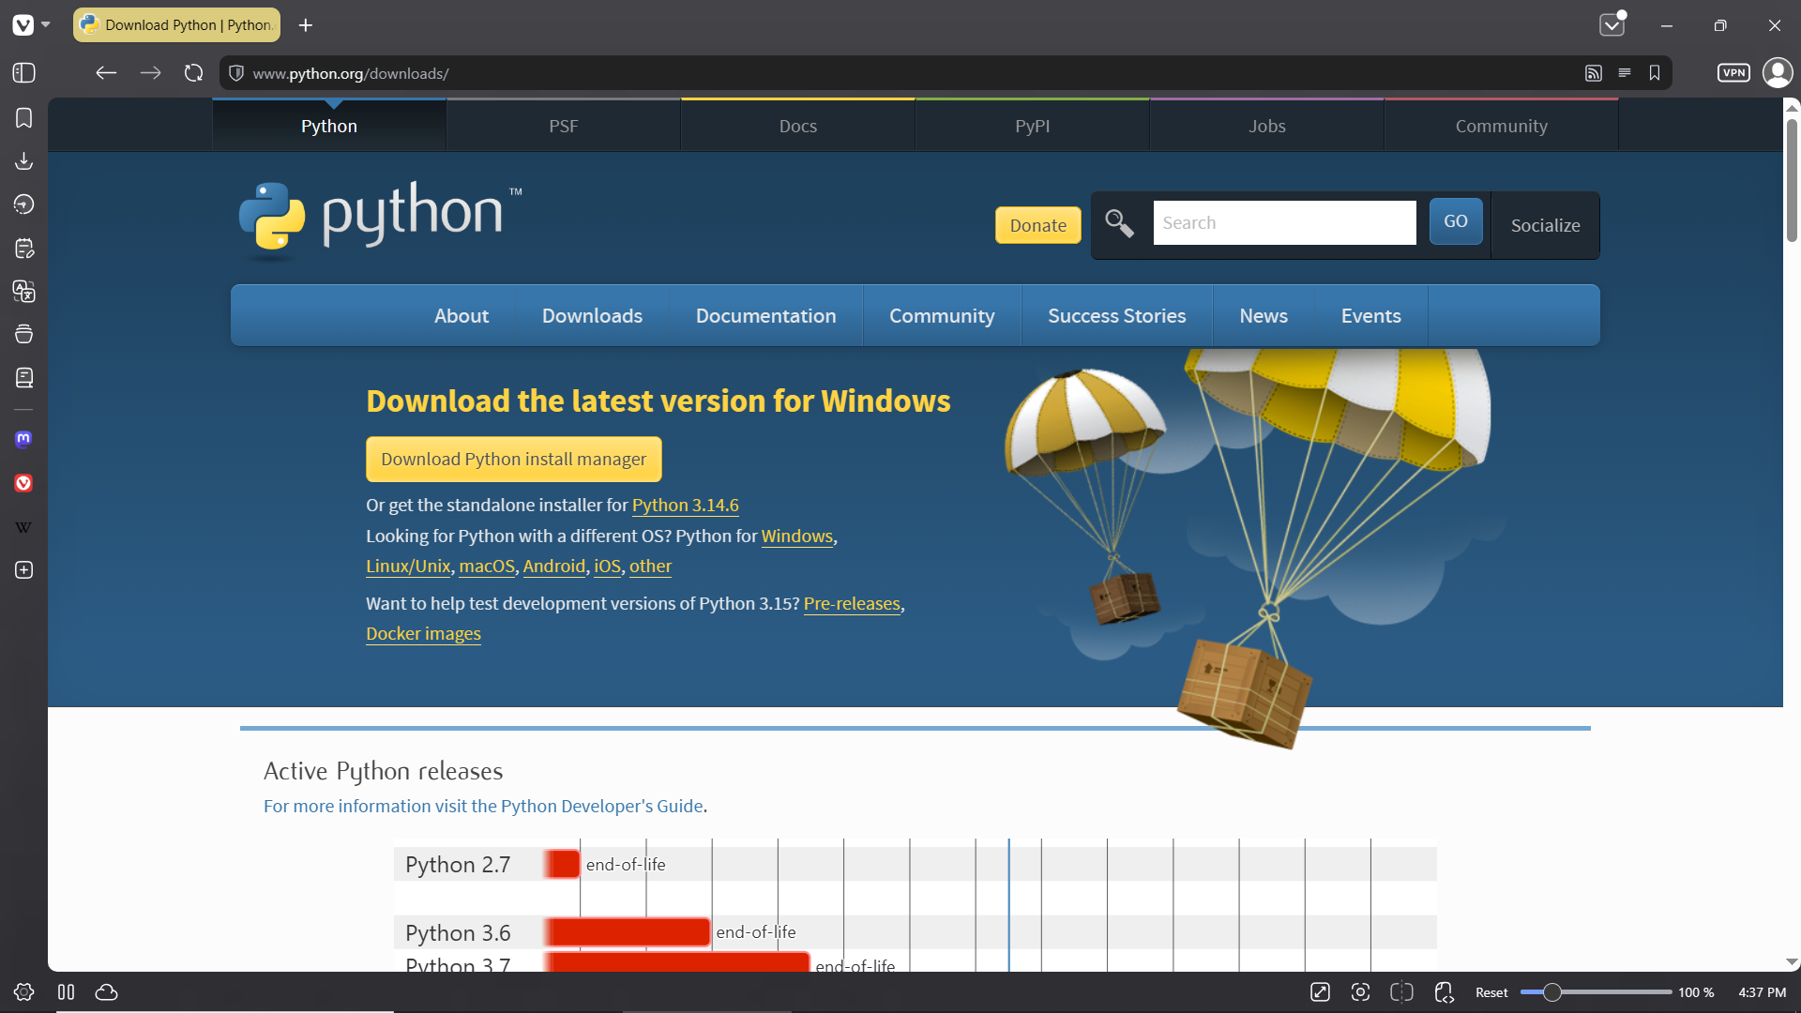Open the Pre-releases link
Screen dimensions: 1801x1013
click(852, 604)
